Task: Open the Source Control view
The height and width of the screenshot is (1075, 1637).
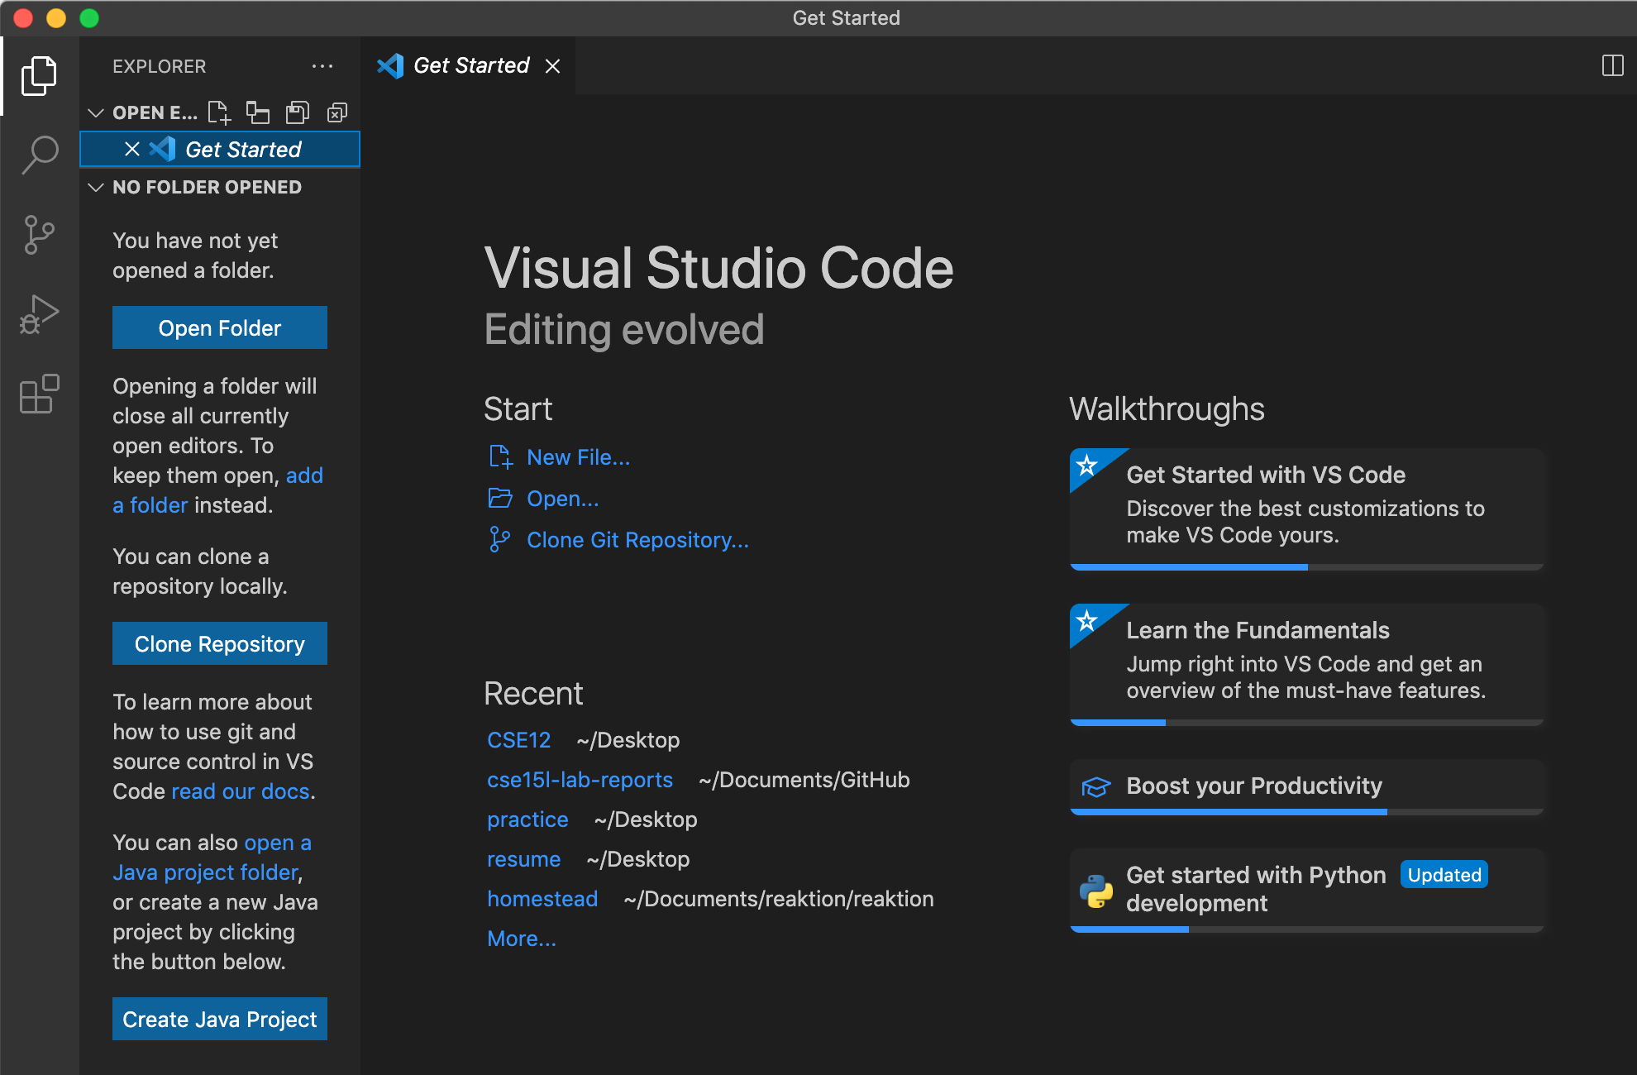Action: [39, 235]
